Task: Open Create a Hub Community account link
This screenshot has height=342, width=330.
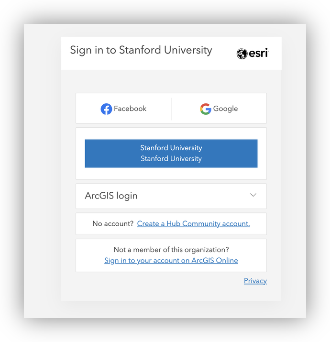Action: click(x=193, y=223)
